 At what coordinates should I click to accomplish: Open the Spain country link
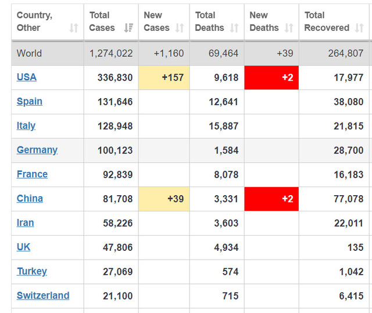[30, 102]
